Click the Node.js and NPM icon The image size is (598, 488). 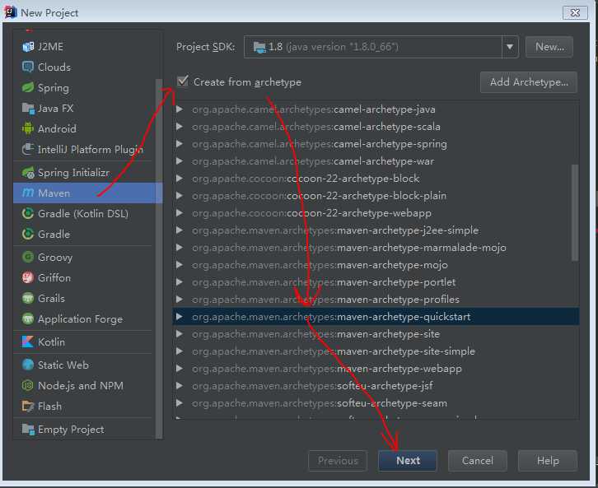coord(28,385)
